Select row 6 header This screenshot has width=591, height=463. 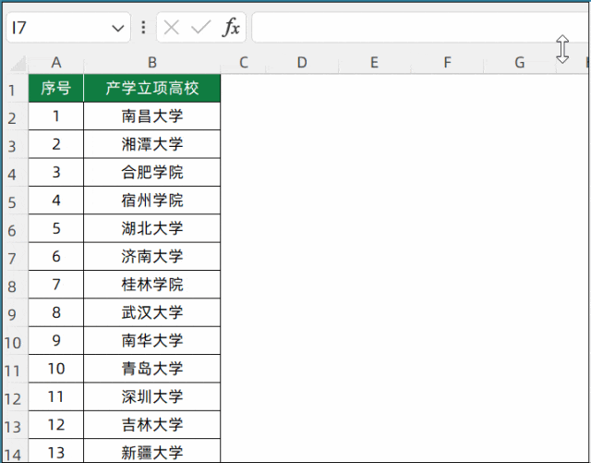tap(15, 229)
